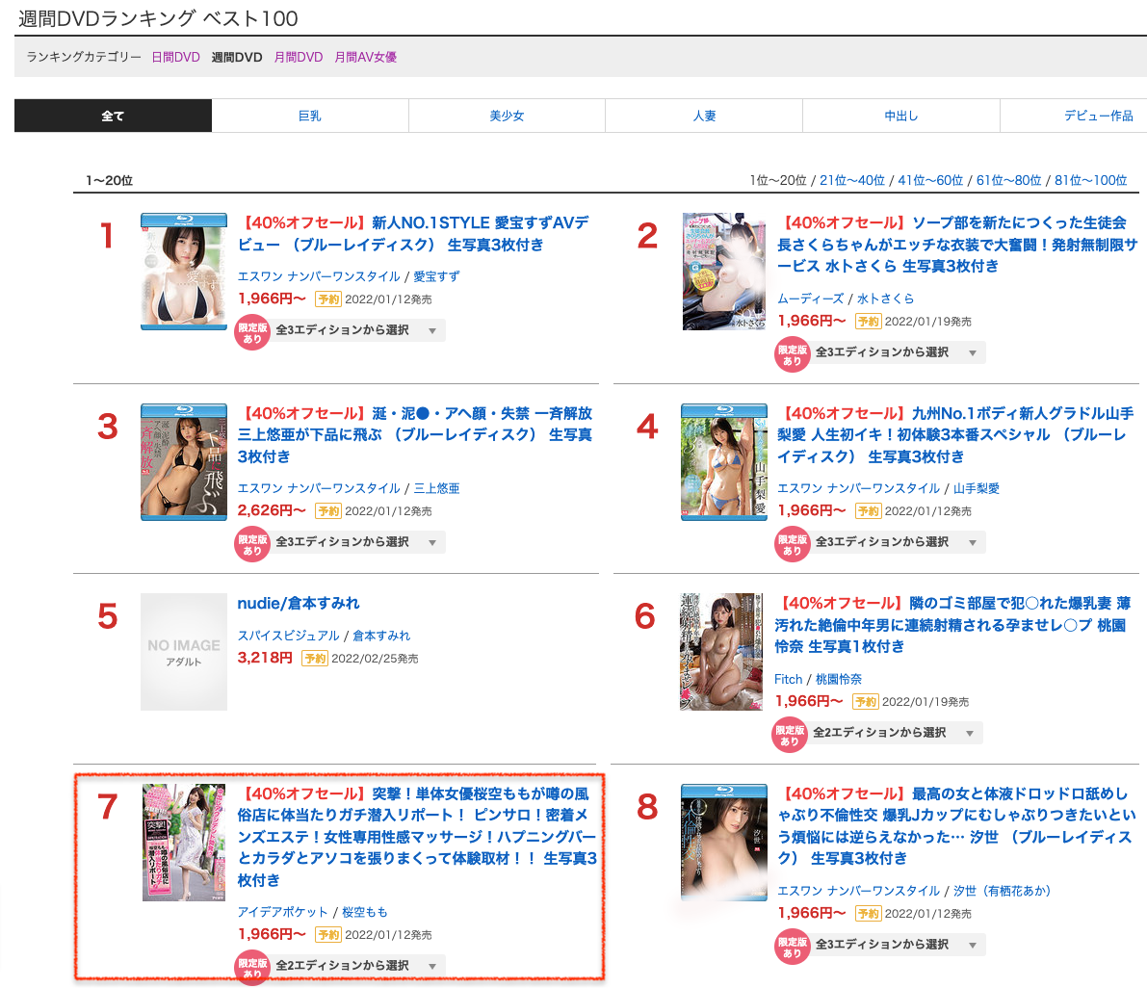
Task: Select the 全て tab
Action: (x=113, y=116)
